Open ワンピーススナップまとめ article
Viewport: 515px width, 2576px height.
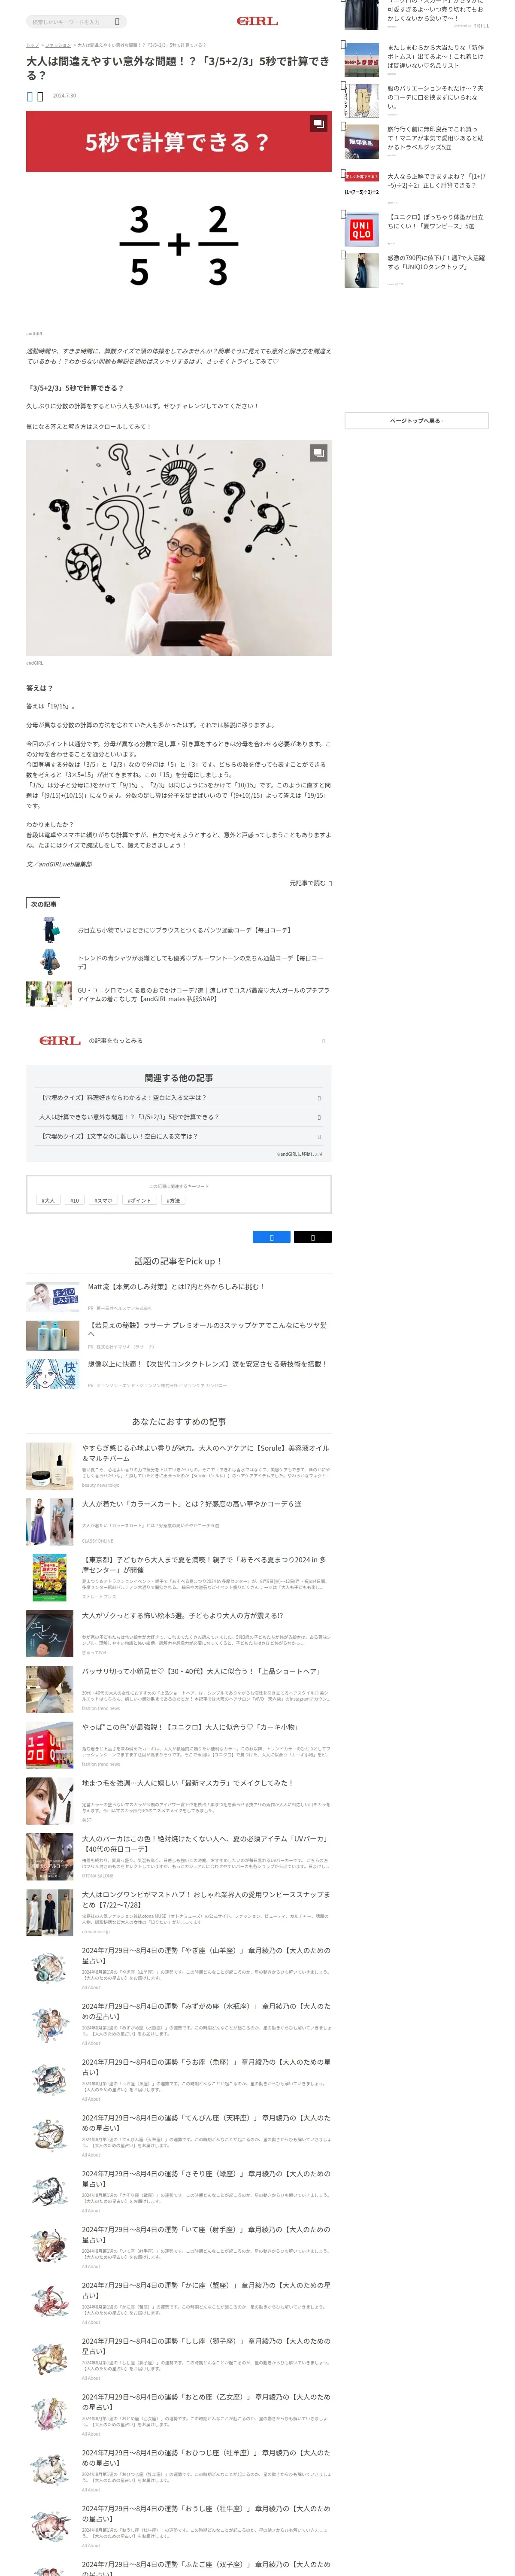(205, 1900)
